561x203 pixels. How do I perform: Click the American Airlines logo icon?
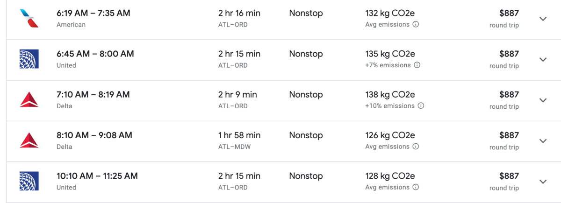pos(29,19)
